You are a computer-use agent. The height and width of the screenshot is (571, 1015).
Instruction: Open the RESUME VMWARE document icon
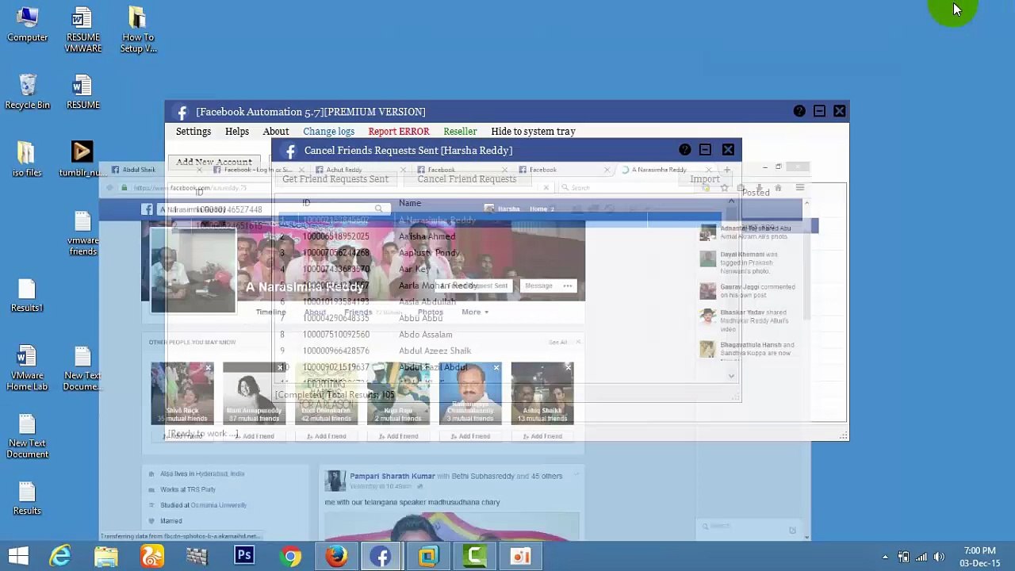tap(82, 30)
